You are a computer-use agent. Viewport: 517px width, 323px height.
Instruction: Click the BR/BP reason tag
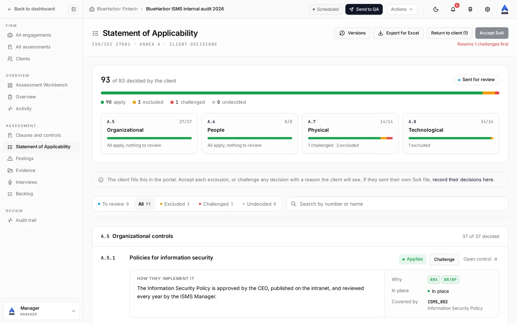[x=450, y=280]
